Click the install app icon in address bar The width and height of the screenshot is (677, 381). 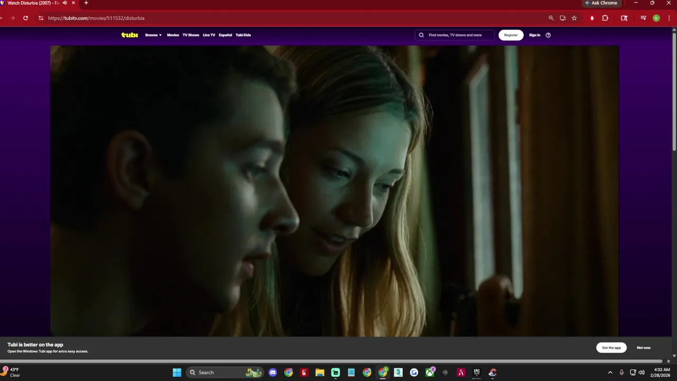563,18
